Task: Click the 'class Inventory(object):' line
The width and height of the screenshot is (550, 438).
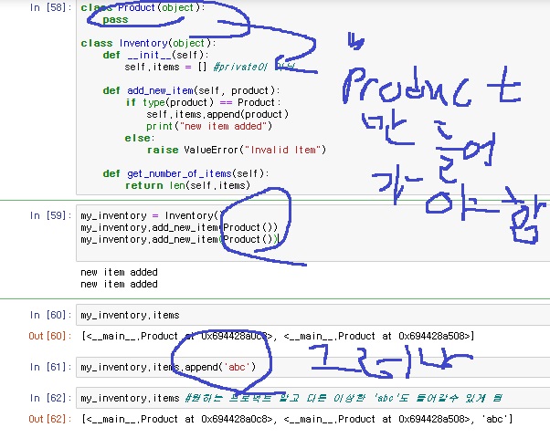Action: pos(148,43)
